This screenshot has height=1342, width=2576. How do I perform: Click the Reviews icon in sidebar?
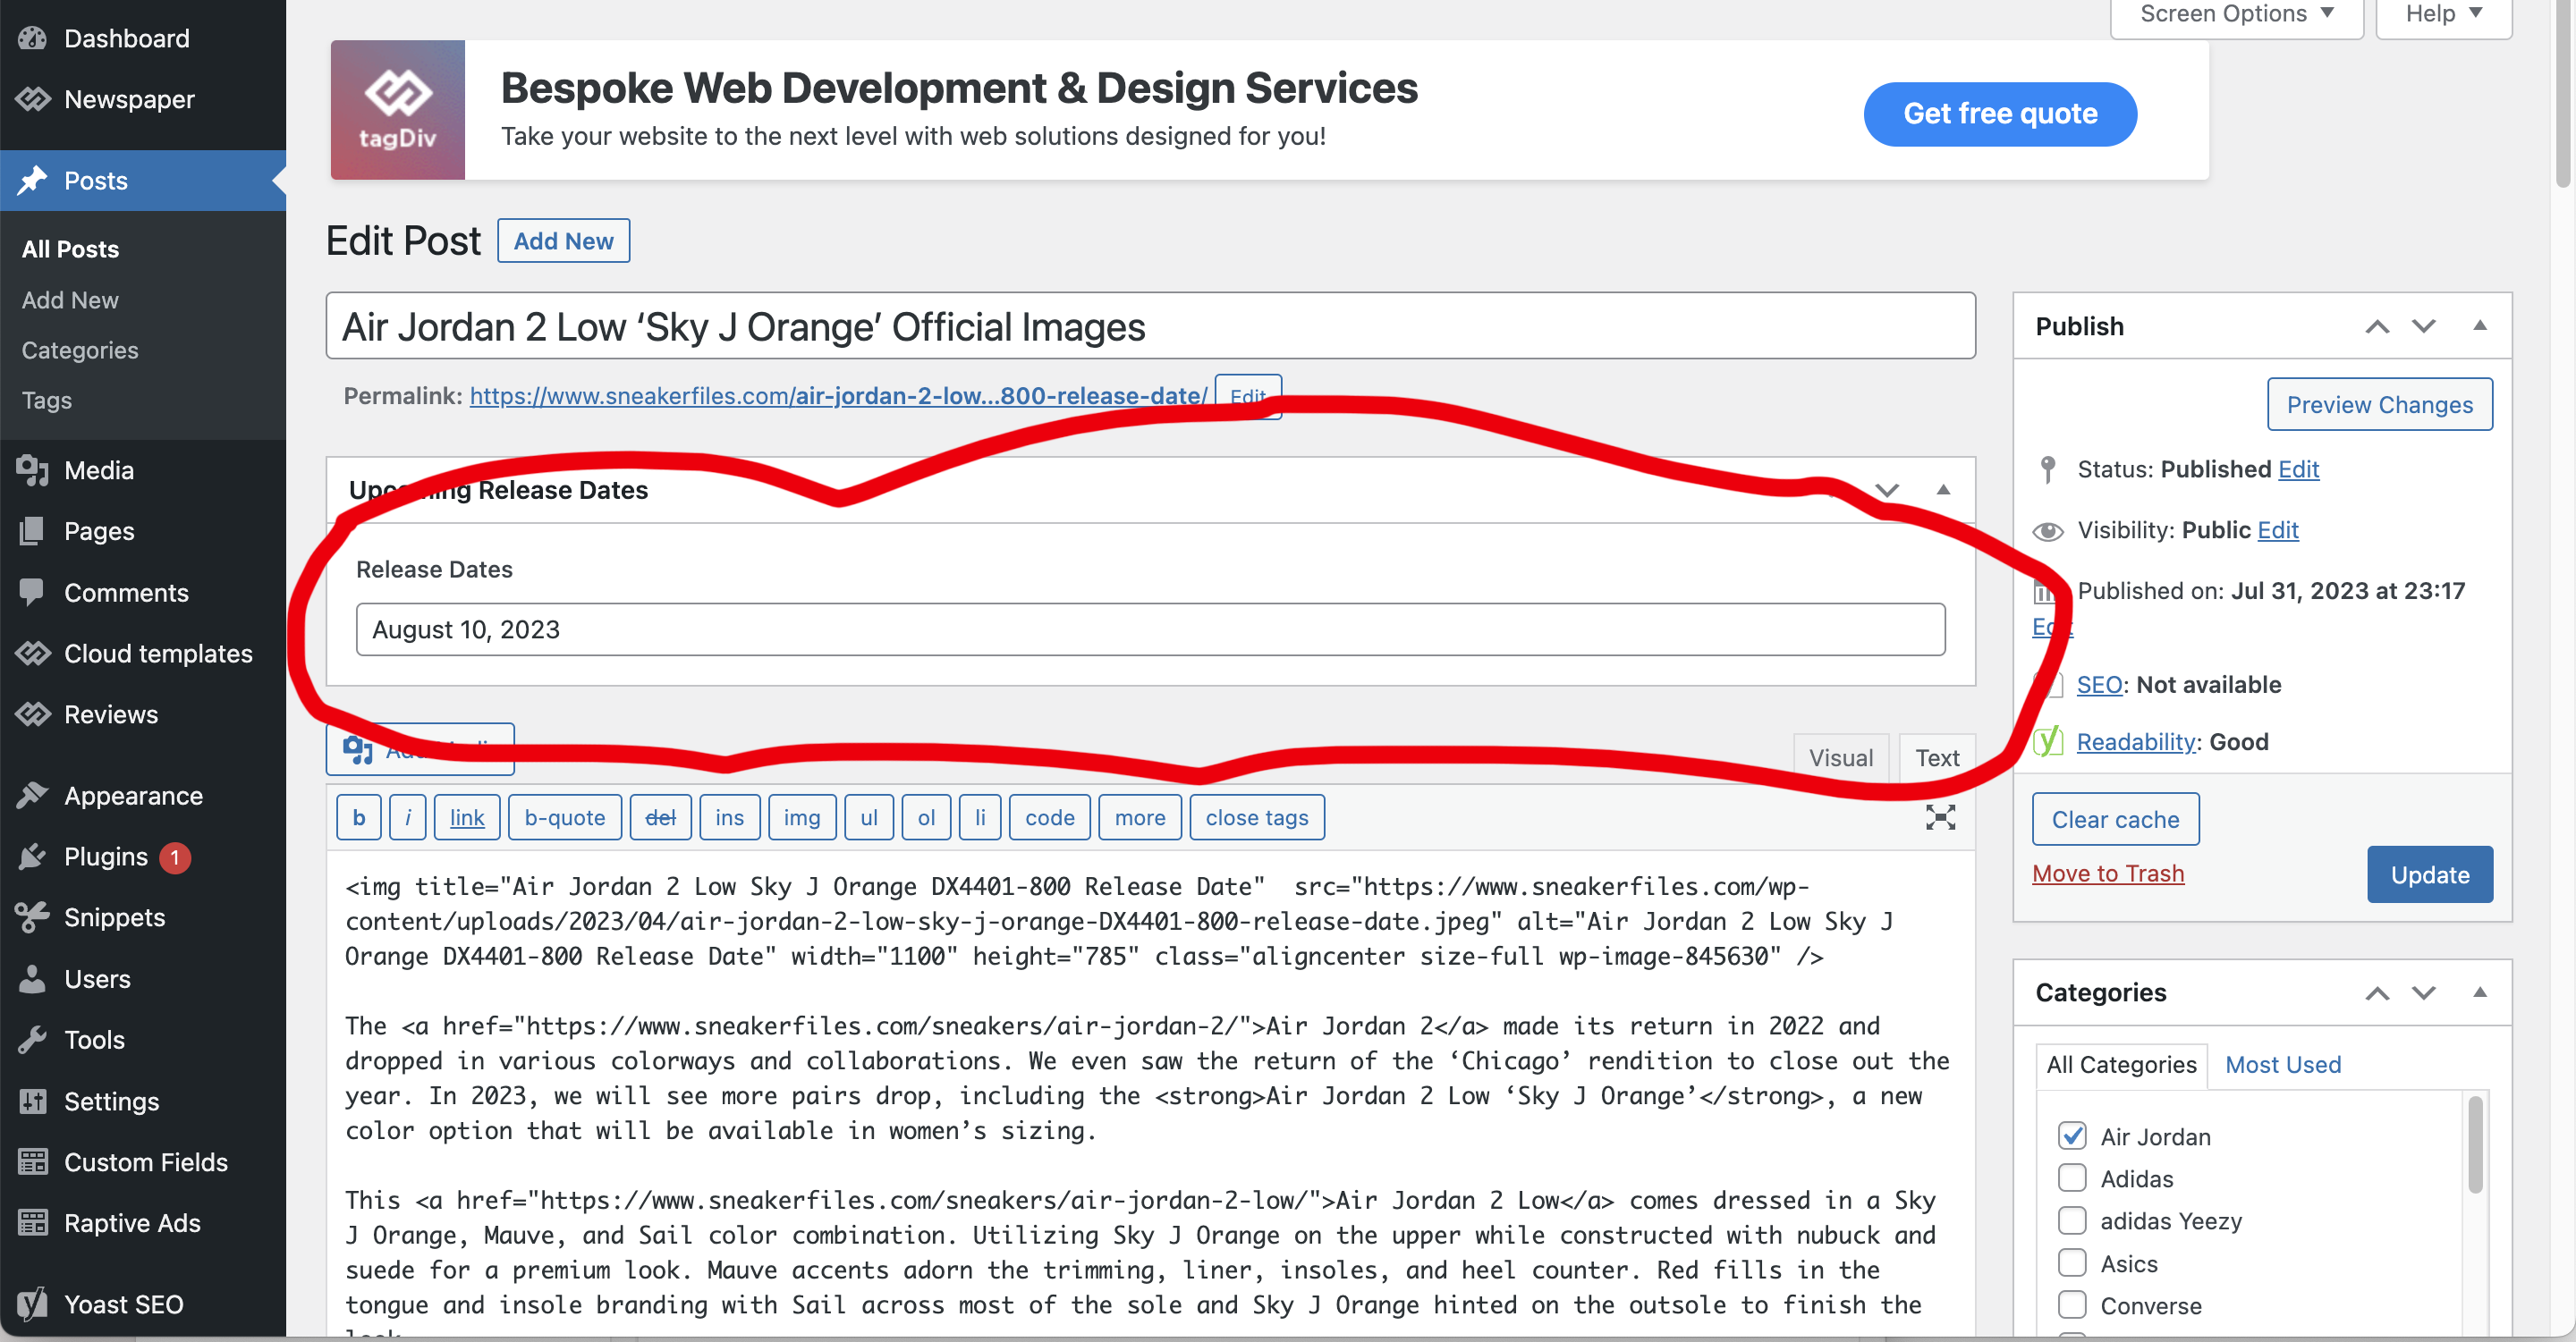coord(33,714)
